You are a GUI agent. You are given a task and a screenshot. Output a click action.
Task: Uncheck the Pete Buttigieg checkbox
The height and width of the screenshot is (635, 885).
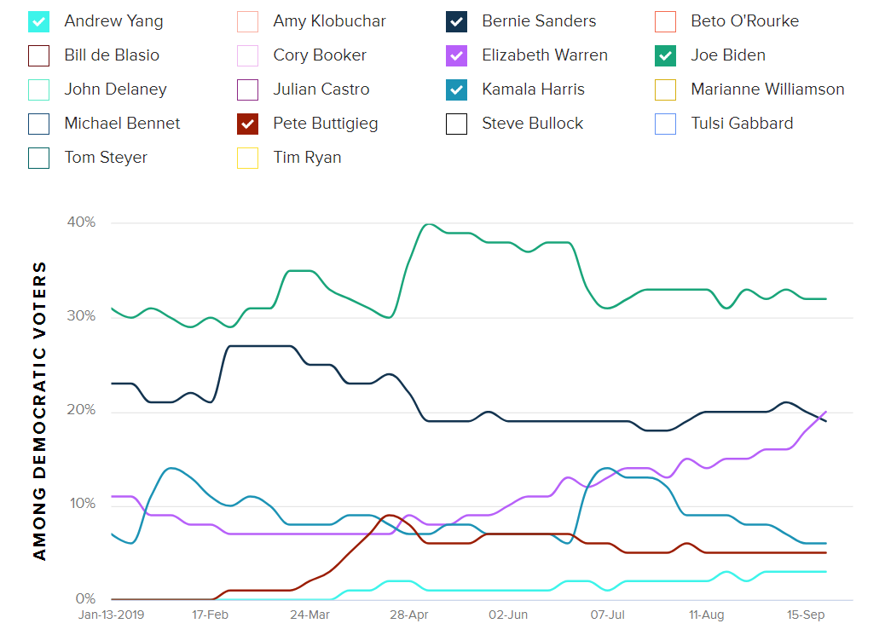[x=247, y=124]
